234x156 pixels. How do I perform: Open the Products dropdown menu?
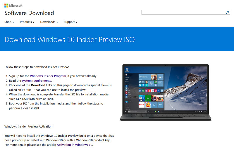27,22
